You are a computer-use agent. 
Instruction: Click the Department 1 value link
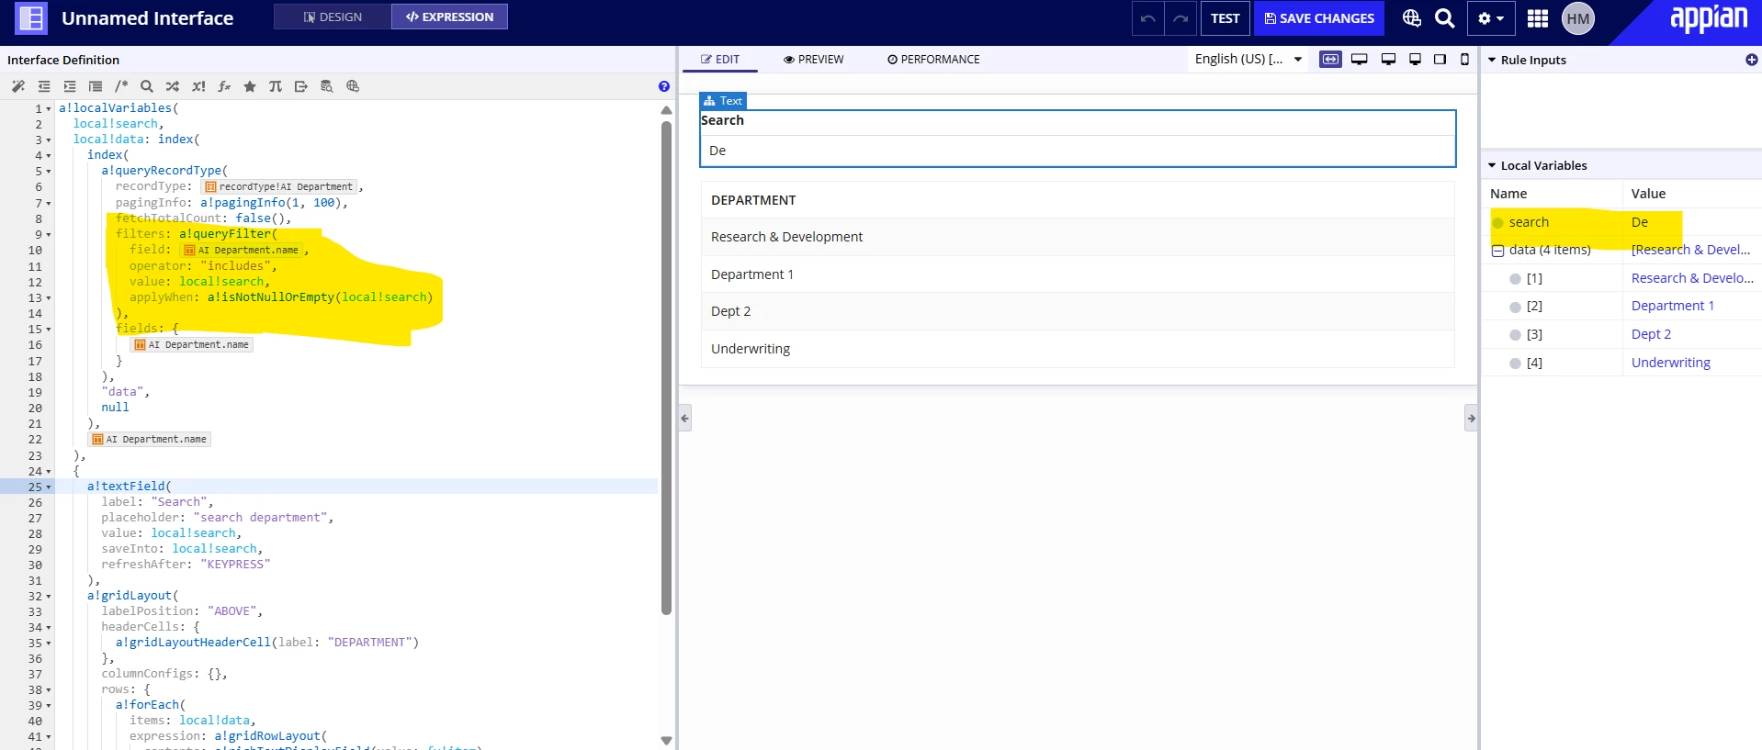click(x=1672, y=306)
